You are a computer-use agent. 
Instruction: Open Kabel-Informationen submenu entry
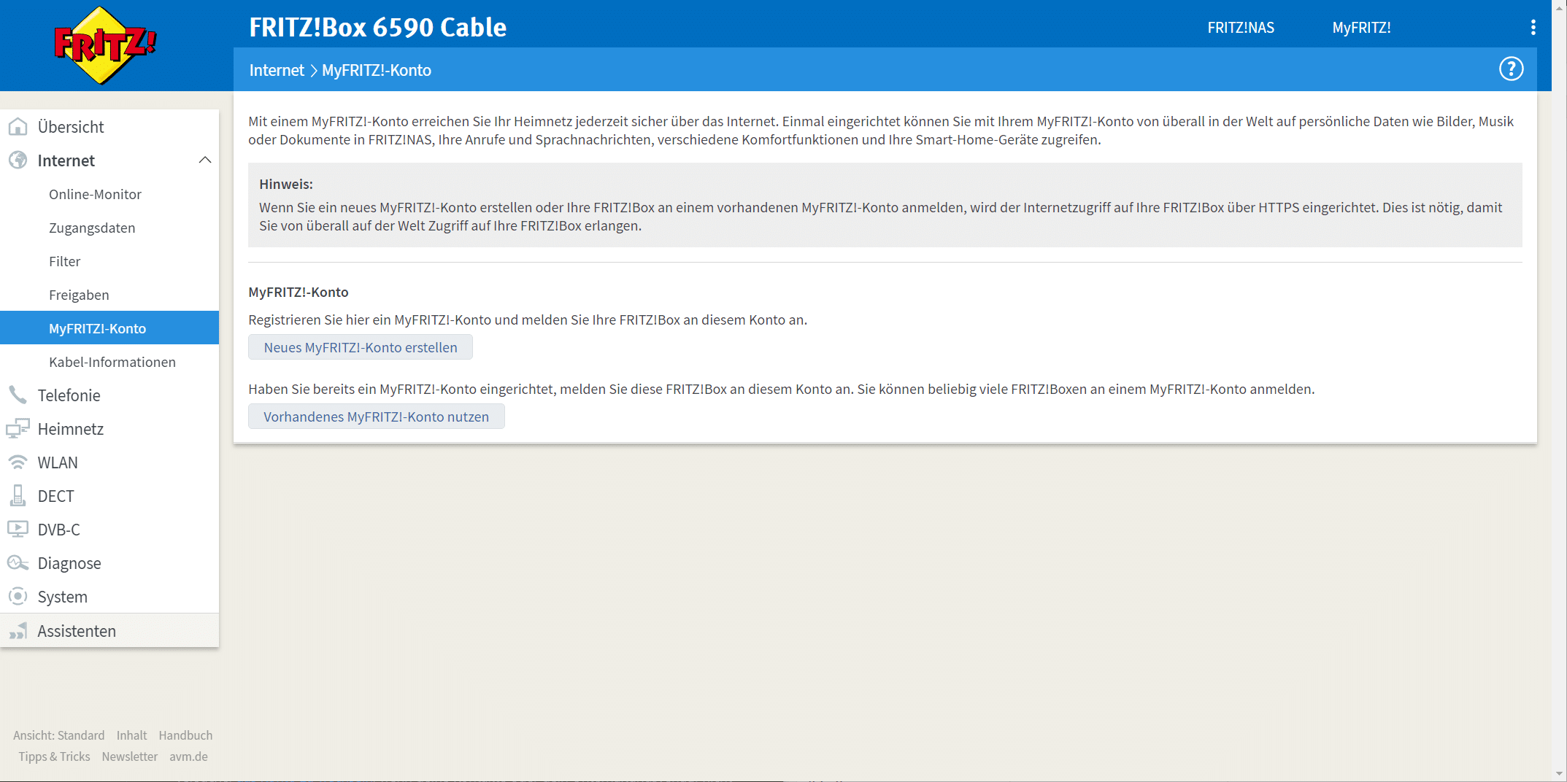click(112, 362)
